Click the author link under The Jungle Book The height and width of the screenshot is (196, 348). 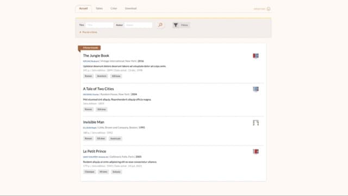tap(91, 61)
